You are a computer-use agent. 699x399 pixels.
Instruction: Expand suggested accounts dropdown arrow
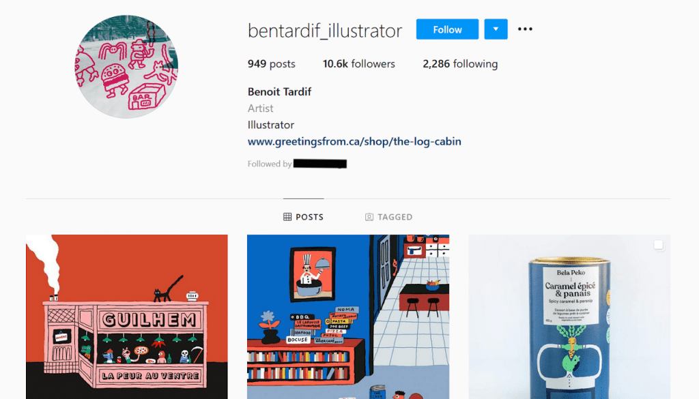tap(496, 29)
